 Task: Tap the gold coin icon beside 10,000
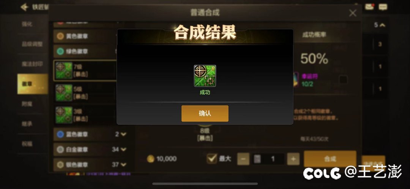point(150,159)
